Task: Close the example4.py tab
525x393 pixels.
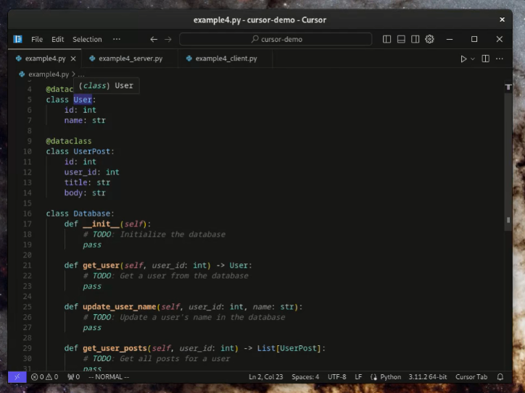Action: coord(73,59)
